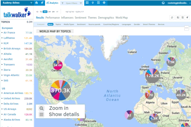The image size is (191, 127).
Task: Compare results by Sentiment
Action: (x=81, y=24)
